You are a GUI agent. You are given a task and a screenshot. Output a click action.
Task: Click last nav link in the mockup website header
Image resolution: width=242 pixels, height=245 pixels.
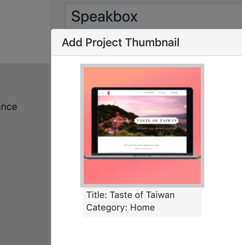click(174, 93)
